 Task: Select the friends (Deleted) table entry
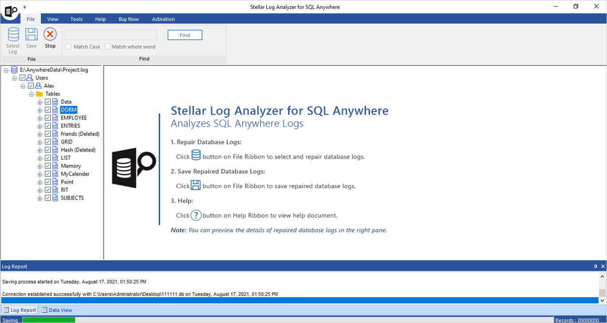tap(80, 134)
